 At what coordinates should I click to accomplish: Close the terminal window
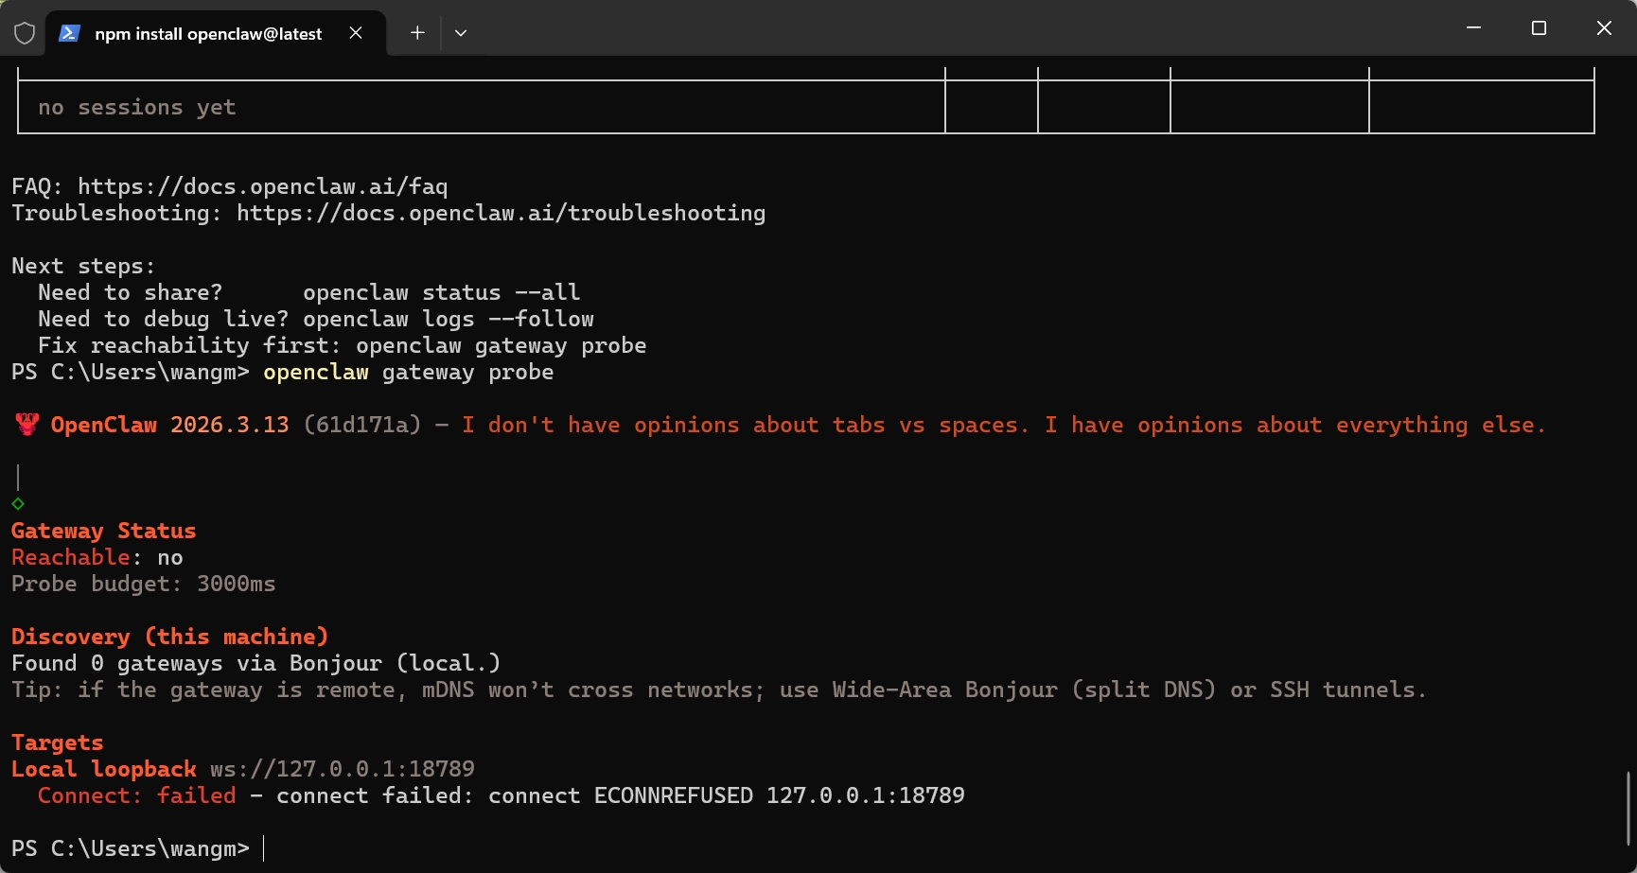pyautogui.click(x=1604, y=28)
